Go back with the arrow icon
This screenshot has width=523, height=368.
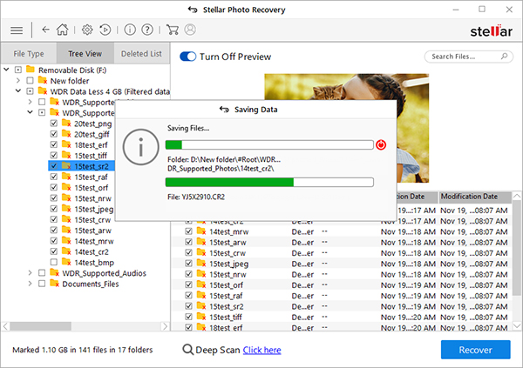click(x=45, y=30)
